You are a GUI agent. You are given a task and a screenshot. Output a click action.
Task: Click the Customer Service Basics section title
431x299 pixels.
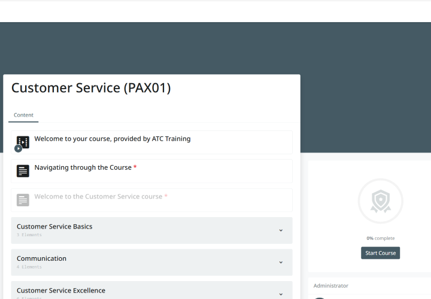54,227
